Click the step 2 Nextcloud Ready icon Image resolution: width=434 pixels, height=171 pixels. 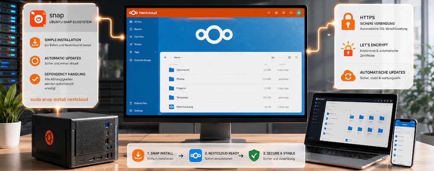pos(195,155)
